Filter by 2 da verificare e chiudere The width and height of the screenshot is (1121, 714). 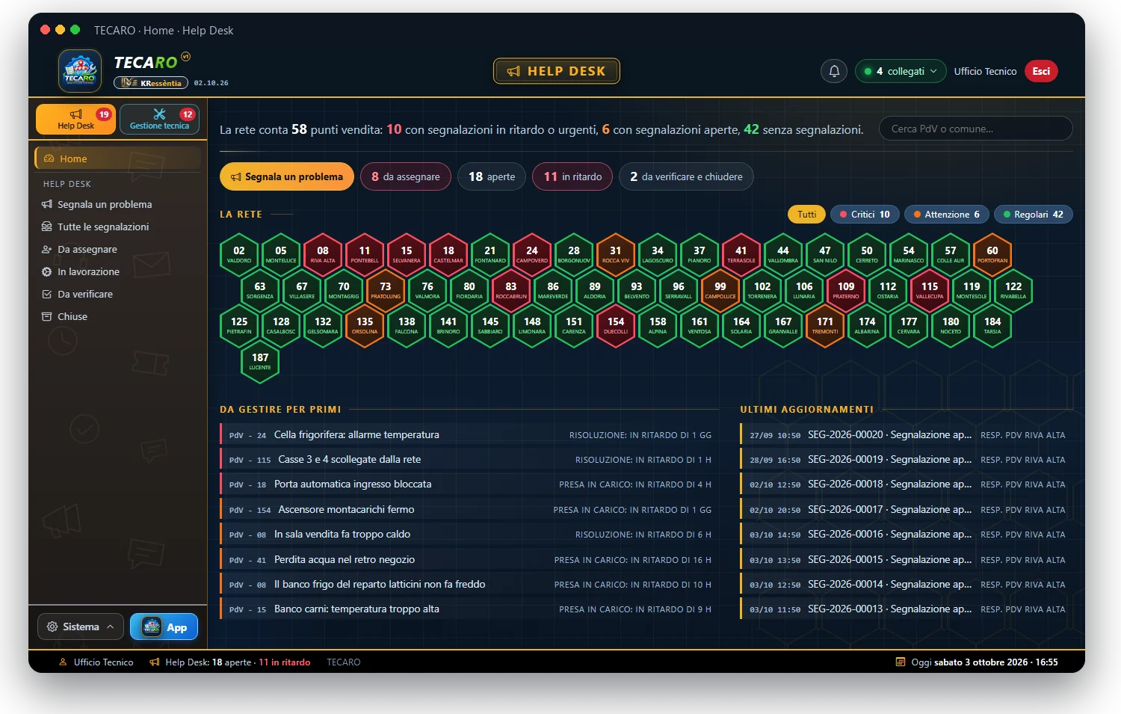686,176
